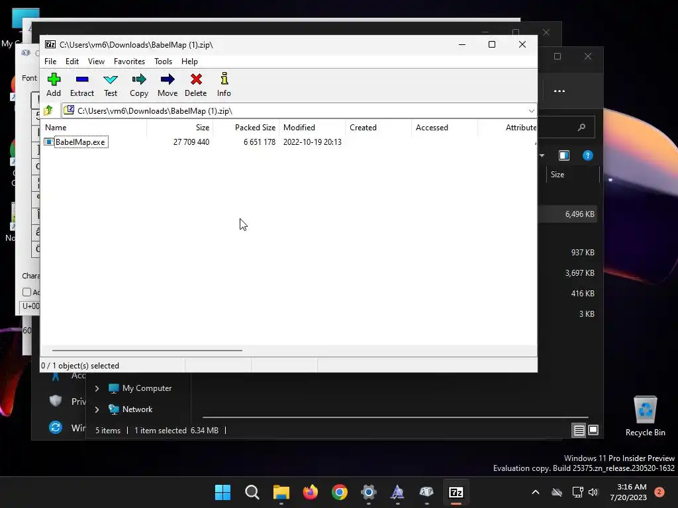Run the Test archive toolbar button
The width and height of the screenshot is (678, 508).
pyautogui.click(x=111, y=85)
